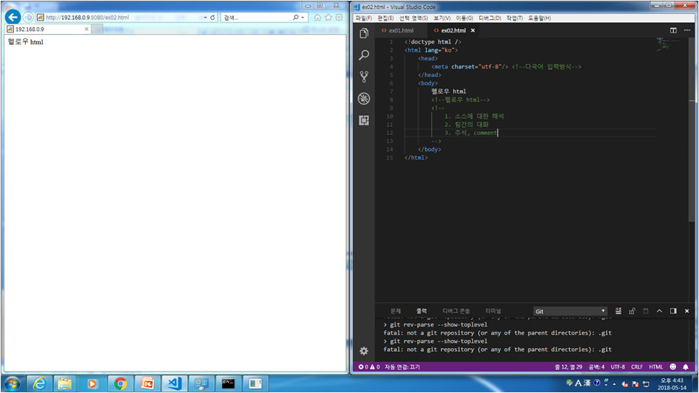Open IE home page icon

(317, 18)
